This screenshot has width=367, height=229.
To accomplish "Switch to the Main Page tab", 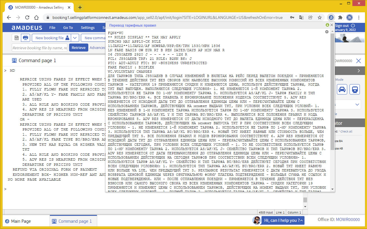I will click(x=18, y=221).
